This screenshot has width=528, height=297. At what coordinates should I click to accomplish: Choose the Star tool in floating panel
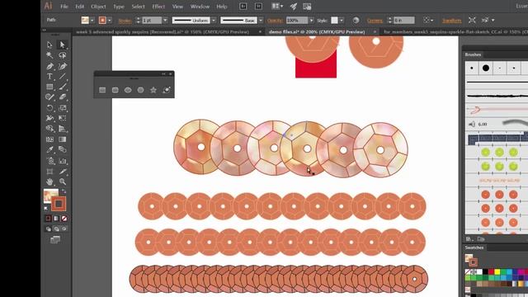point(153,90)
